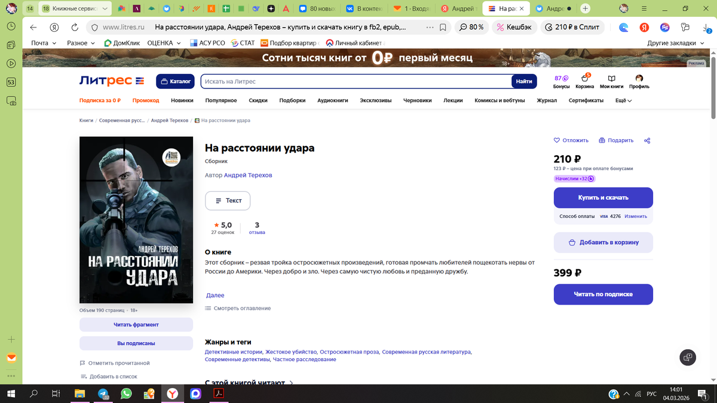Expand Другие закладки folder
Viewport: 717px width, 403px height.
675,43
